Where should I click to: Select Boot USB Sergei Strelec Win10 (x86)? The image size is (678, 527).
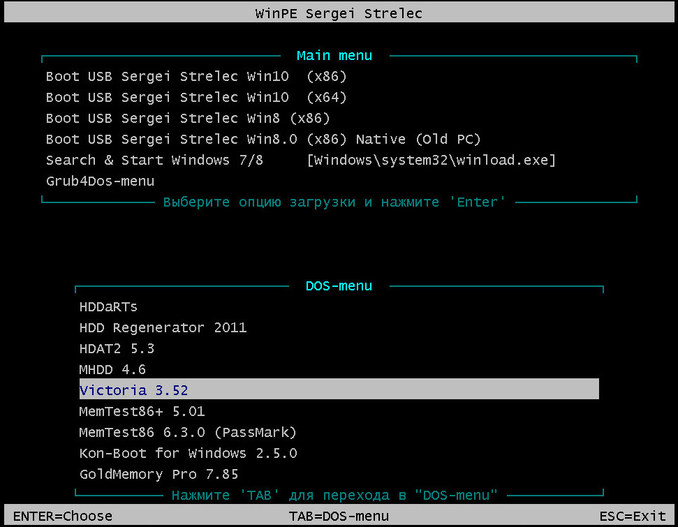tap(196, 77)
